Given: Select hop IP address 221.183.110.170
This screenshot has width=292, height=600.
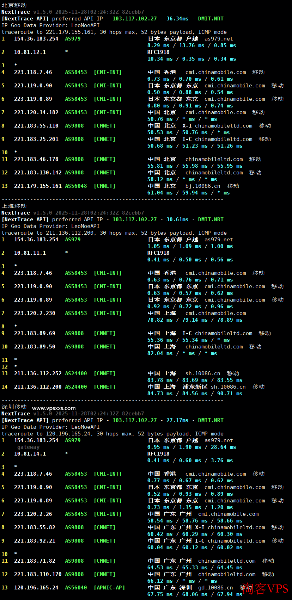Looking at the screenshot, I should point(38,574).
